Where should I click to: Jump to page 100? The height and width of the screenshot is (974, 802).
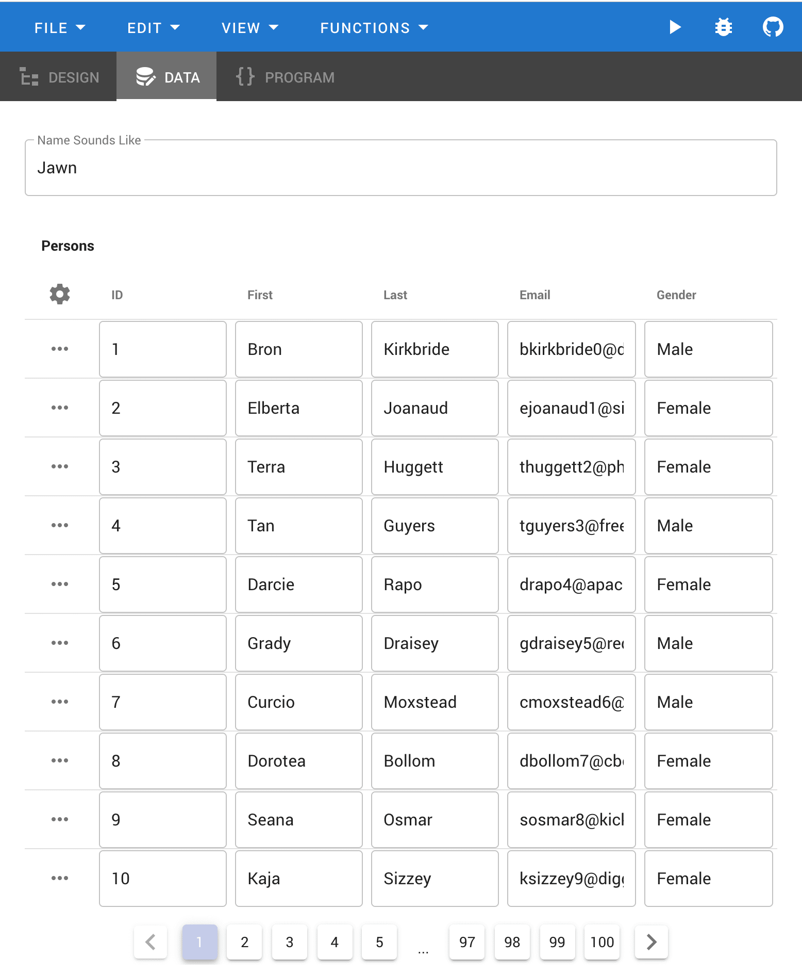point(602,942)
